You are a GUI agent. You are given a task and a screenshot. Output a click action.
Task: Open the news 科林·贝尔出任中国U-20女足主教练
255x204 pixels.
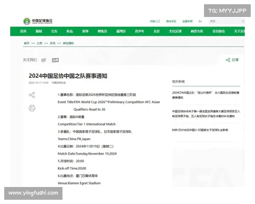(200, 130)
